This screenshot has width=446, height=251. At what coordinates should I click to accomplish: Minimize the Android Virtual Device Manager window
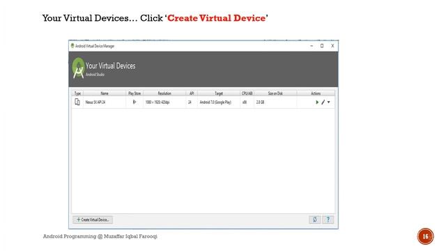click(x=312, y=46)
